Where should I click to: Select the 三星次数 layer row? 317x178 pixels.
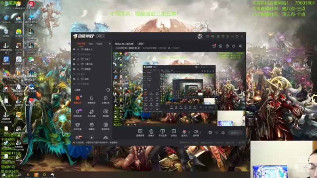[92, 64]
